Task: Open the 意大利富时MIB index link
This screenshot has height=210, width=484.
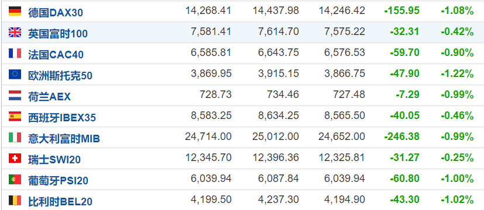Action: (x=64, y=139)
